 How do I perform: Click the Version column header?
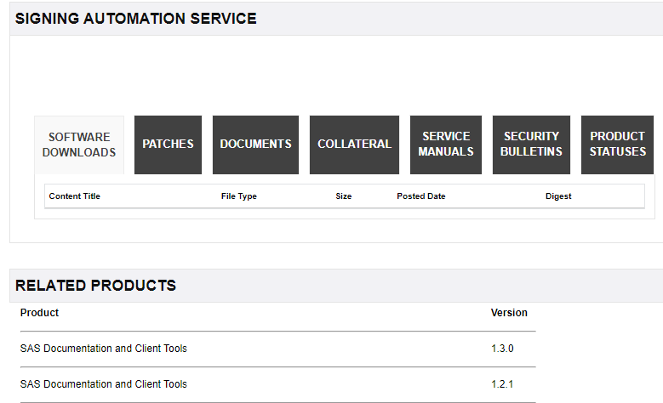[x=509, y=313]
